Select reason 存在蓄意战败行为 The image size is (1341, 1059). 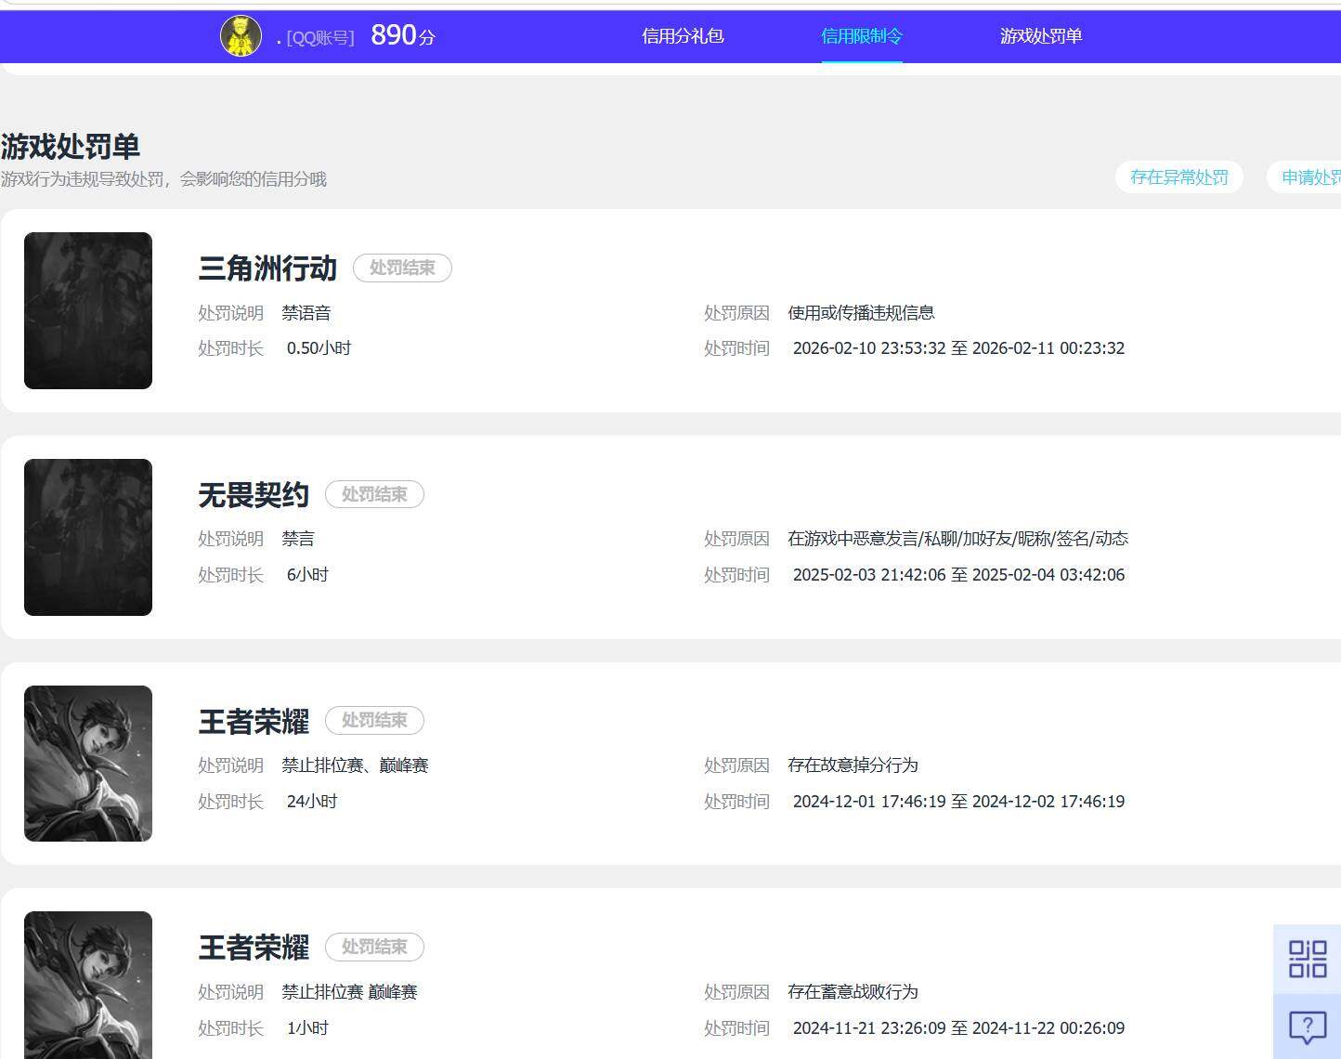tap(853, 992)
